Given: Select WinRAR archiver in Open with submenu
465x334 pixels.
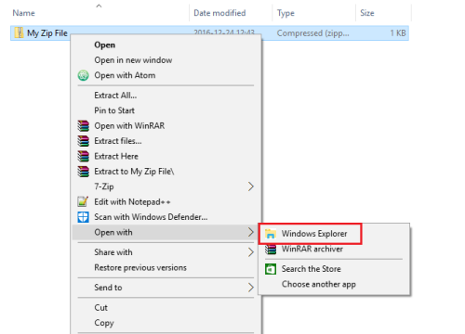Looking at the screenshot, I should 334,250.
